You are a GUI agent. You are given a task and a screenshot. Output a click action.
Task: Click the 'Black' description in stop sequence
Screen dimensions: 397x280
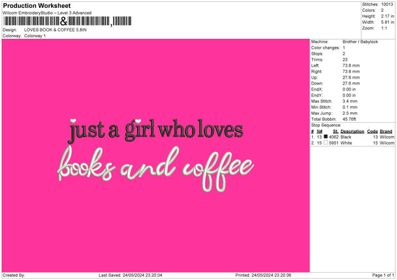tap(346, 137)
